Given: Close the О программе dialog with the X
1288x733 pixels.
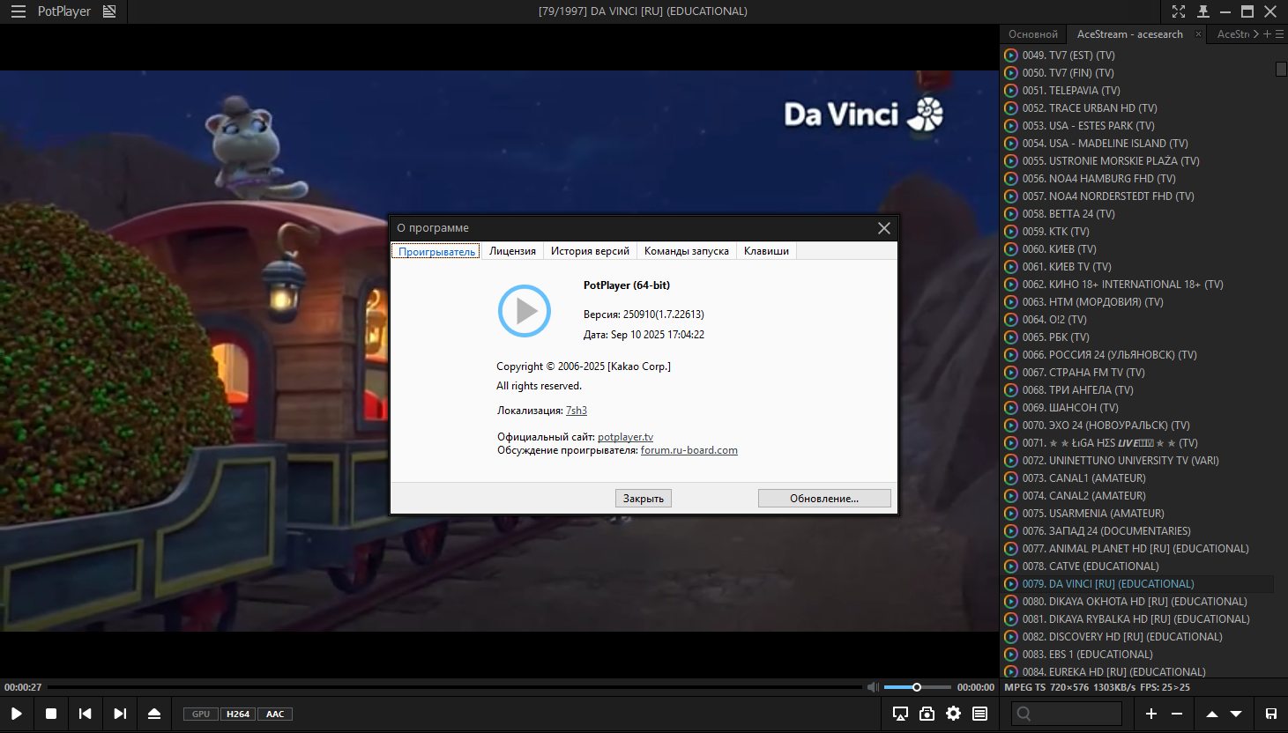Looking at the screenshot, I should [884, 228].
